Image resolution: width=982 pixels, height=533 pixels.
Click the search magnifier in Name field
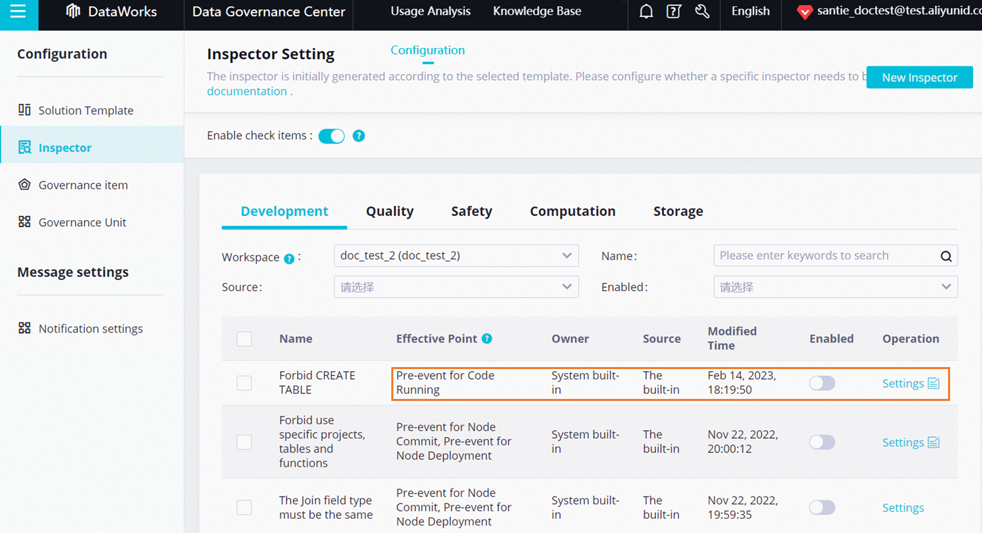[x=946, y=256]
